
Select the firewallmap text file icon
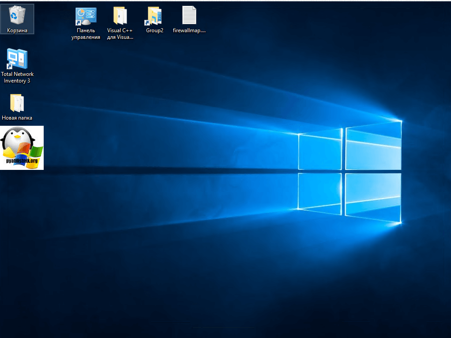click(x=189, y=15)
